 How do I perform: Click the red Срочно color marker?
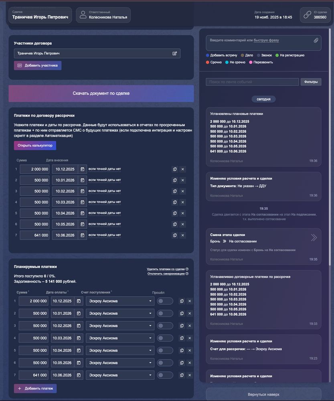(x=207, y=62)
